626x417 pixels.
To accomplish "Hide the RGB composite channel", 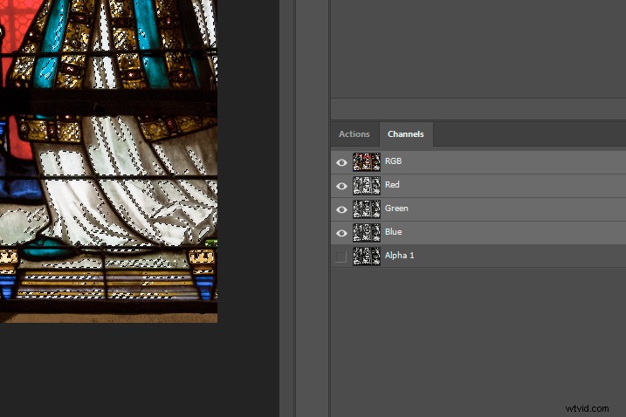I will [341, 162].
